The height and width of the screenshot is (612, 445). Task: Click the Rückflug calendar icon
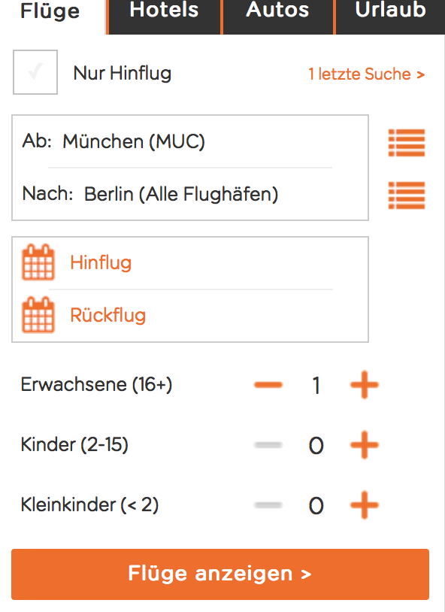pos(38,315)
